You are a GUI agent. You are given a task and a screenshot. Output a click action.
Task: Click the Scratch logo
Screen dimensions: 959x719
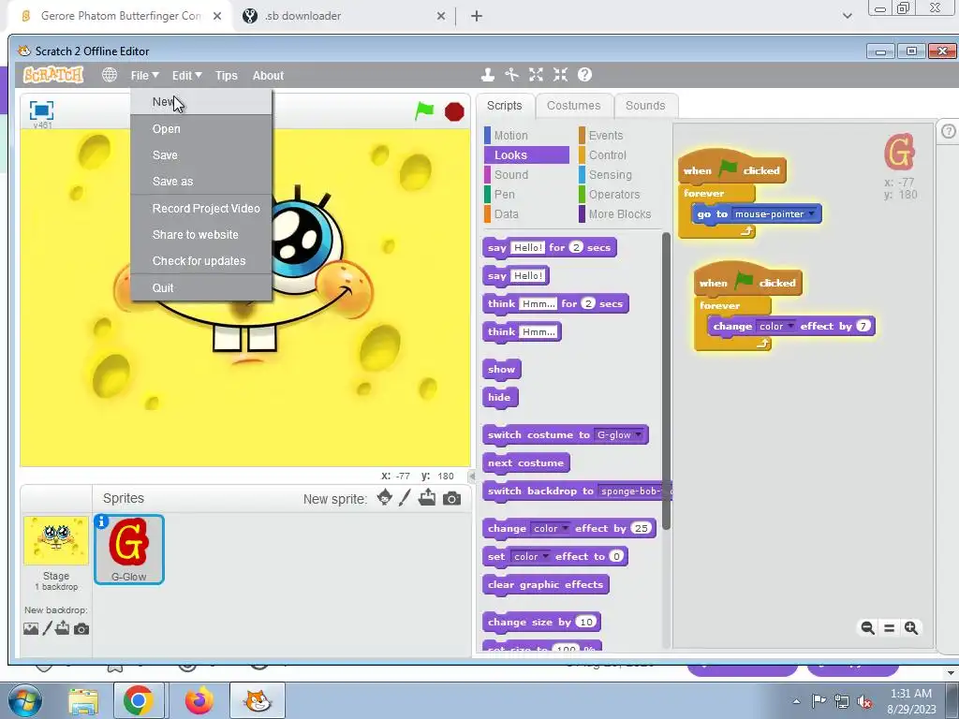(53, 75)
